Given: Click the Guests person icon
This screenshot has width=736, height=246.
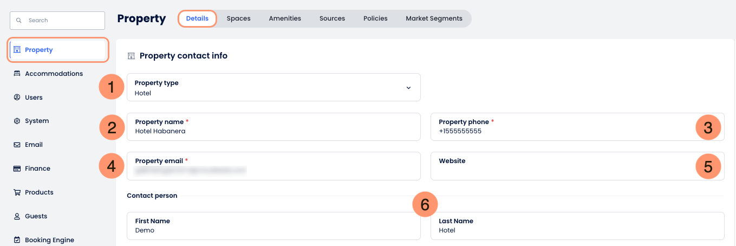Looking at the screenshot, I should (17, 216).
